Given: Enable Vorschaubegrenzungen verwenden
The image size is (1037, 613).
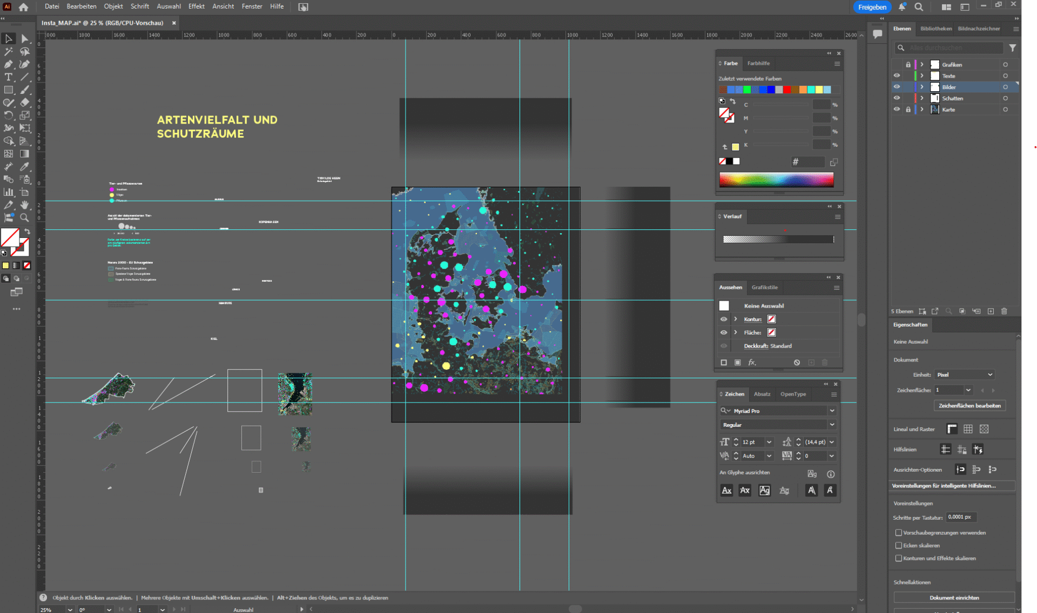Looking at the screenshot, I should (898, 533).
